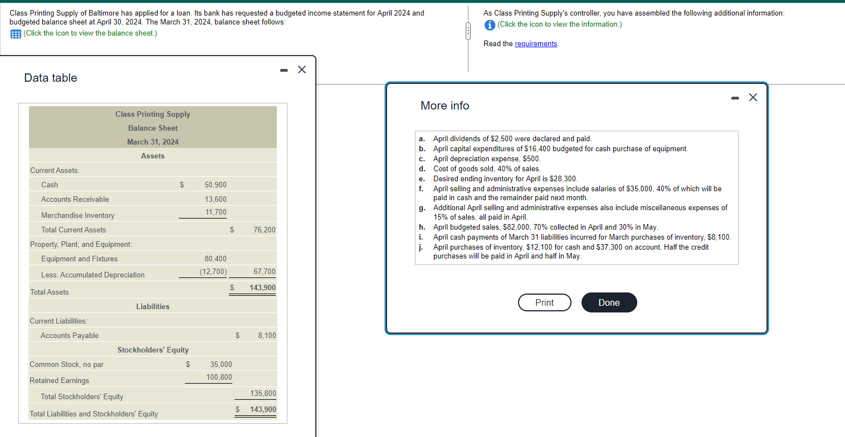Viewport: 845px width, 437px height.
Task: Close the More info popup
Action: coord(753,97)
